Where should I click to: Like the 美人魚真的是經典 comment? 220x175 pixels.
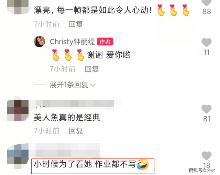pyautogui.click(x=206, y=109)
